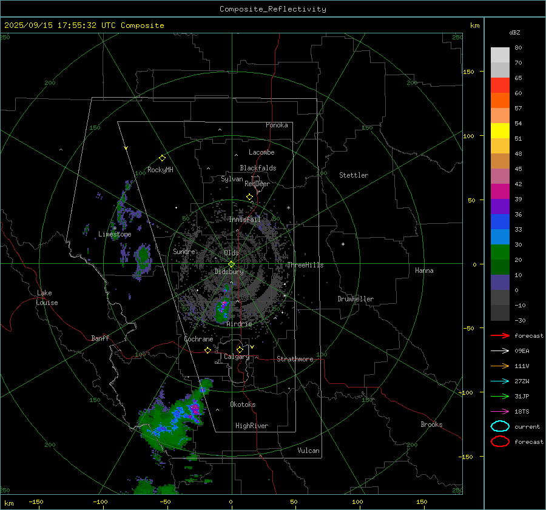Click the Hanna town label
The width and height of the screenshot is (546, 510).
424,270
